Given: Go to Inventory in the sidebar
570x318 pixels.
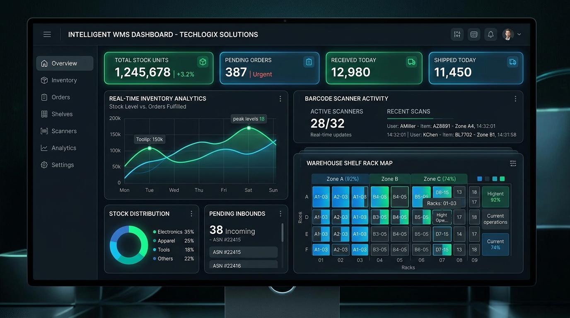Looking at the screenshot, I should 65,80.
